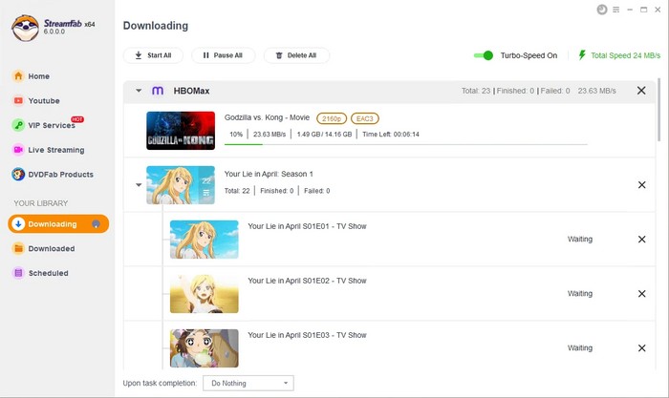Click the Downloading arrow icon

click(18, 223)
